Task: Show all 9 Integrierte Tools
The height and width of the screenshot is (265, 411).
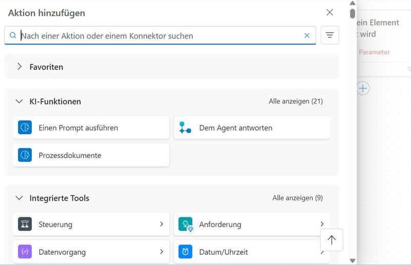Action: [x=297, y=198]
